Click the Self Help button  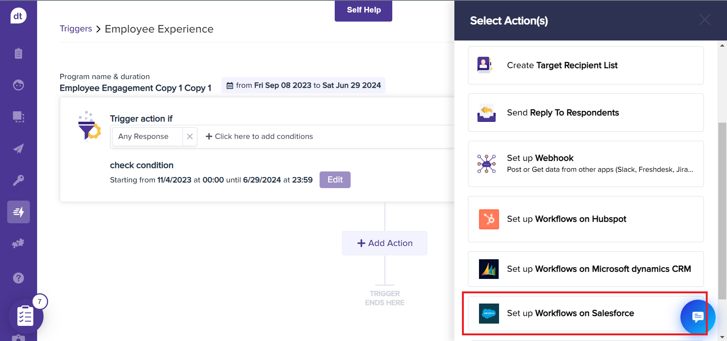(363, 10)
